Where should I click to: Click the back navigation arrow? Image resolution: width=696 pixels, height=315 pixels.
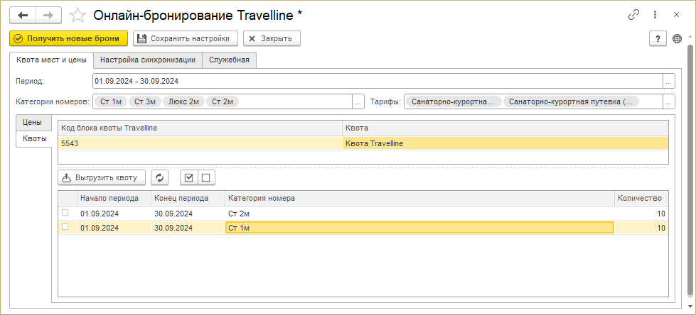[x=23, y=15]
